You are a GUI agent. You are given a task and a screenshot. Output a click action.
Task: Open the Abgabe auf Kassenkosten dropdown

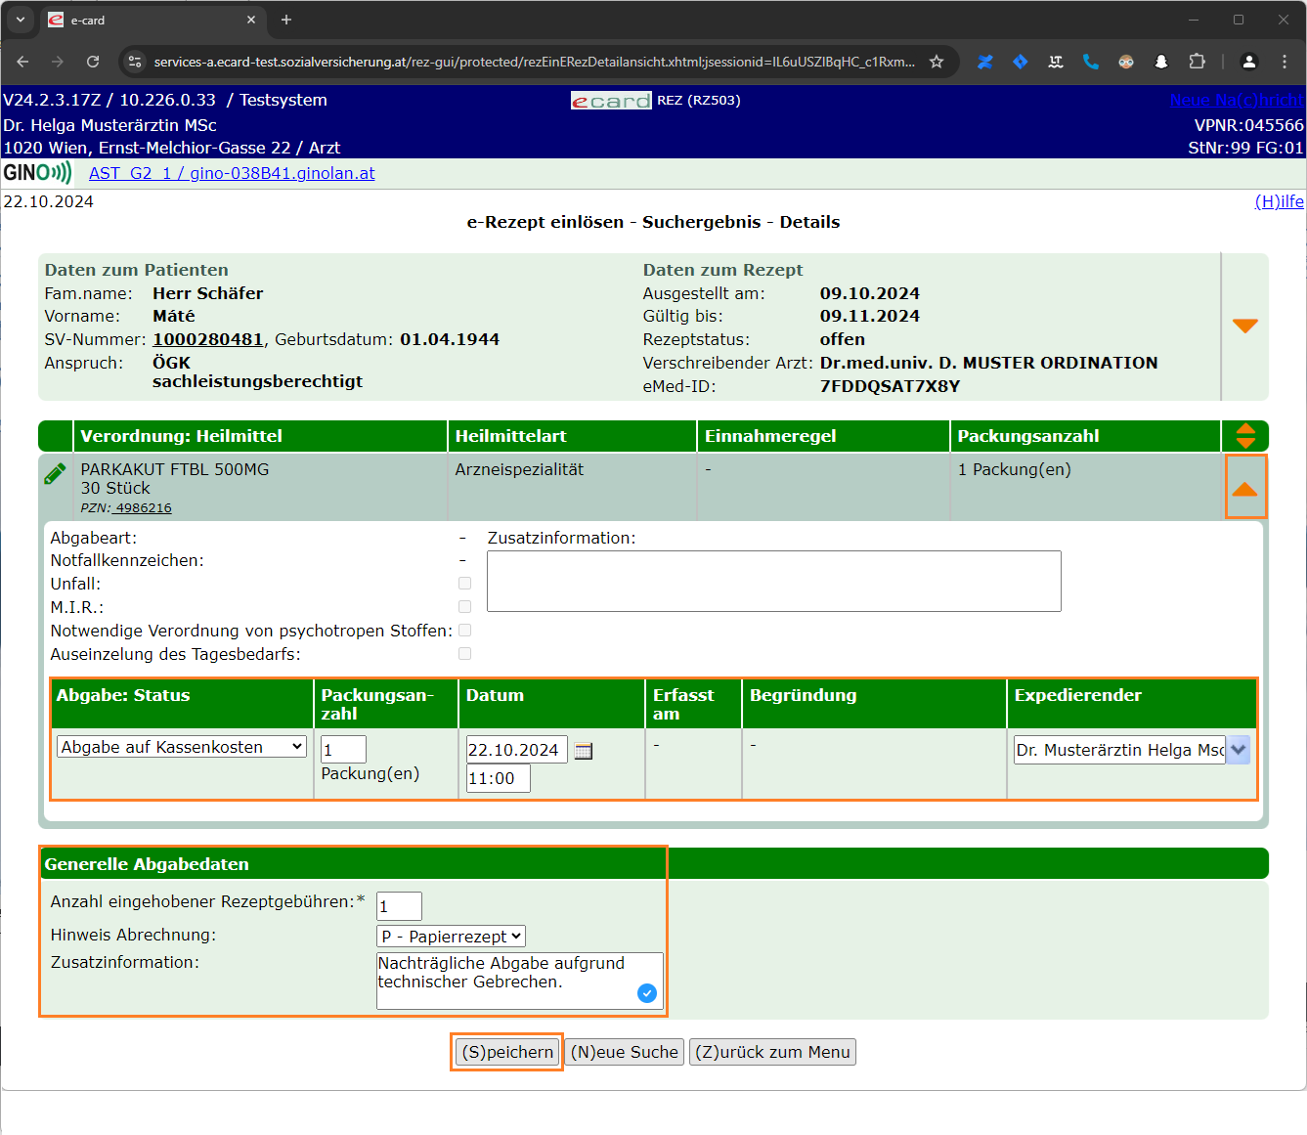pos(182,747)
